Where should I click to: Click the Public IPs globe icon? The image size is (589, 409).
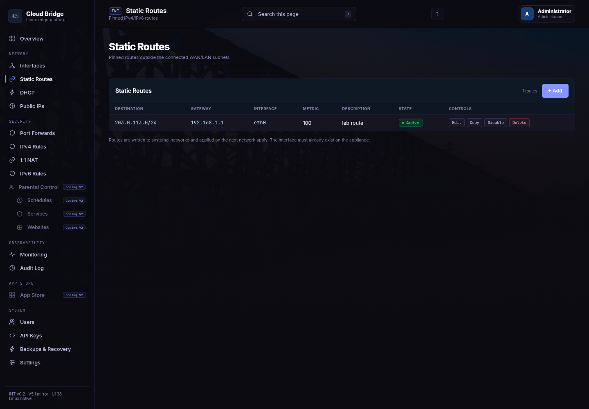click(12, 106)
